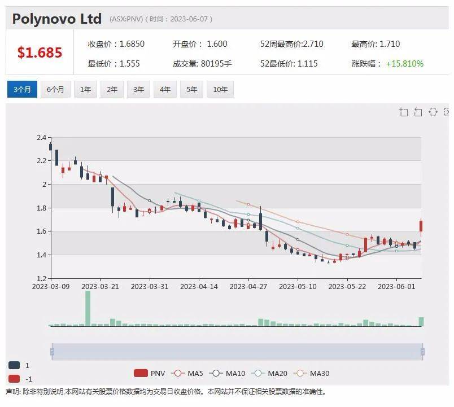Click the 52最低价: 1.115 value
The height and width of the screenshot is (407, 454).
[x=289, y=64]
